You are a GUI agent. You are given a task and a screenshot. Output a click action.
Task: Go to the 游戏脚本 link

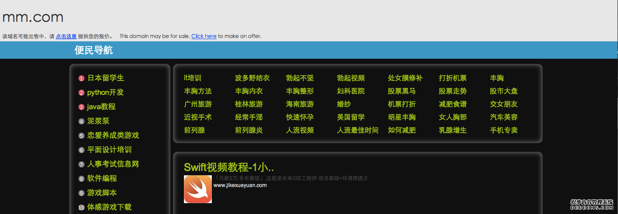tap(102, 193)
